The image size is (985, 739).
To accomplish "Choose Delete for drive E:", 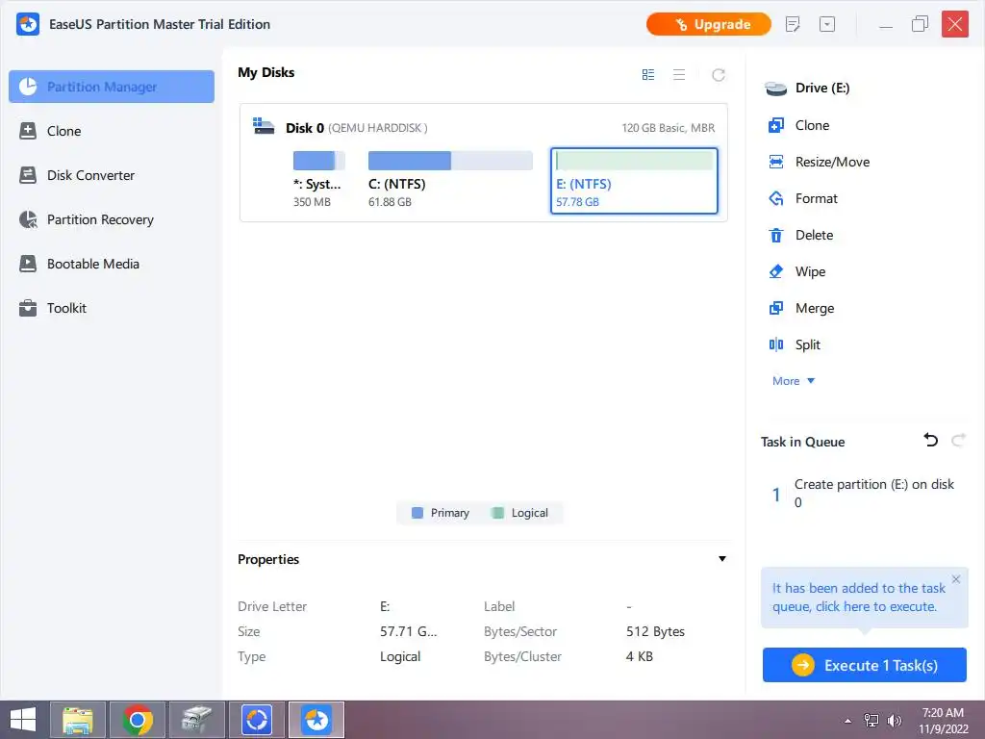I will coord(800,235).
